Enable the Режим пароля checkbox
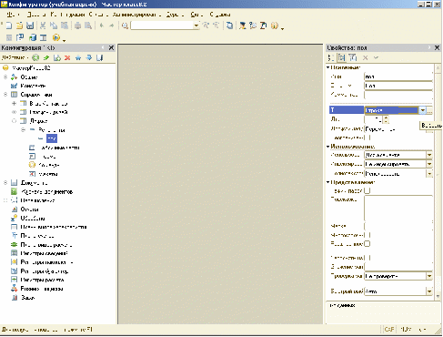 click(x=367, y=191)
